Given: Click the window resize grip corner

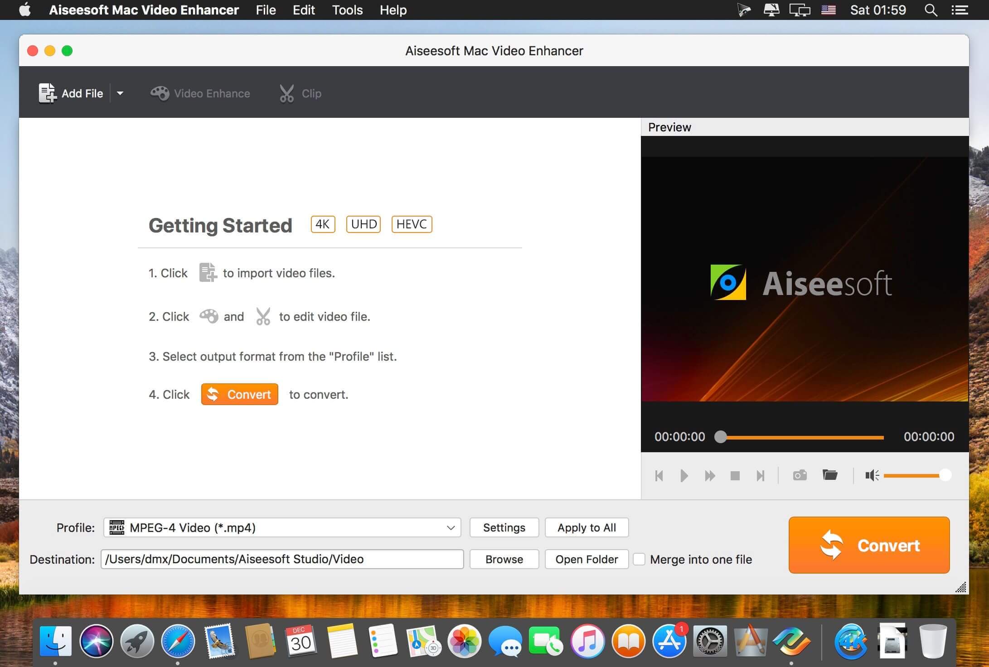Looking at the screenshot, I should pyautogui.click(x=961, y=587).
